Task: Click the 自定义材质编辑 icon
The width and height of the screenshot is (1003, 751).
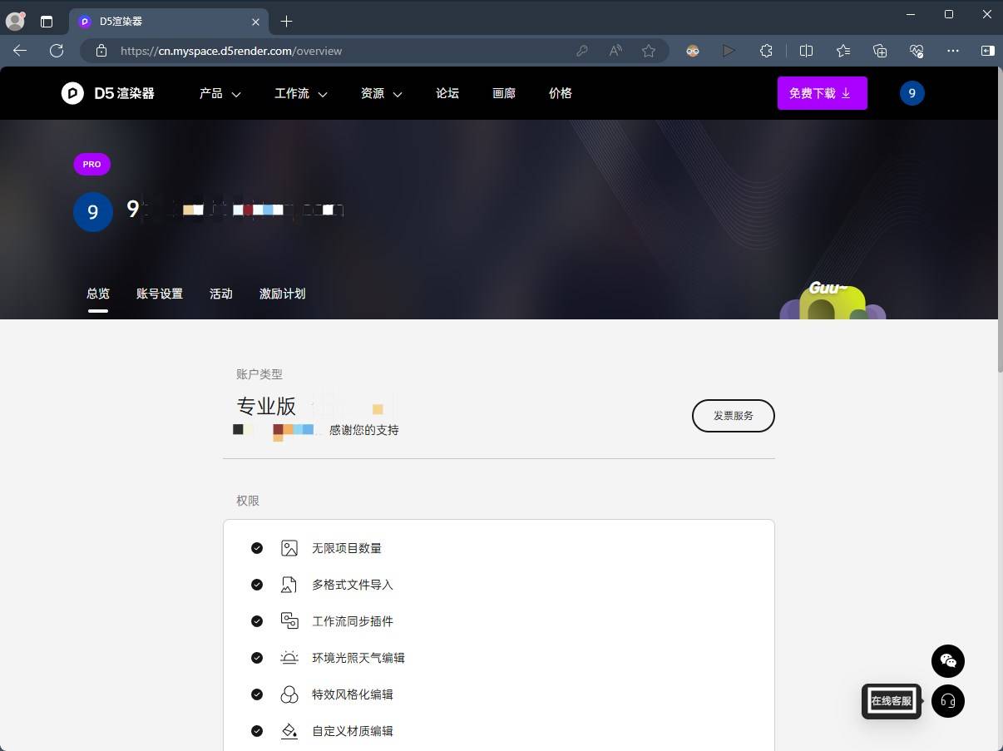Action: click(289, 731)
